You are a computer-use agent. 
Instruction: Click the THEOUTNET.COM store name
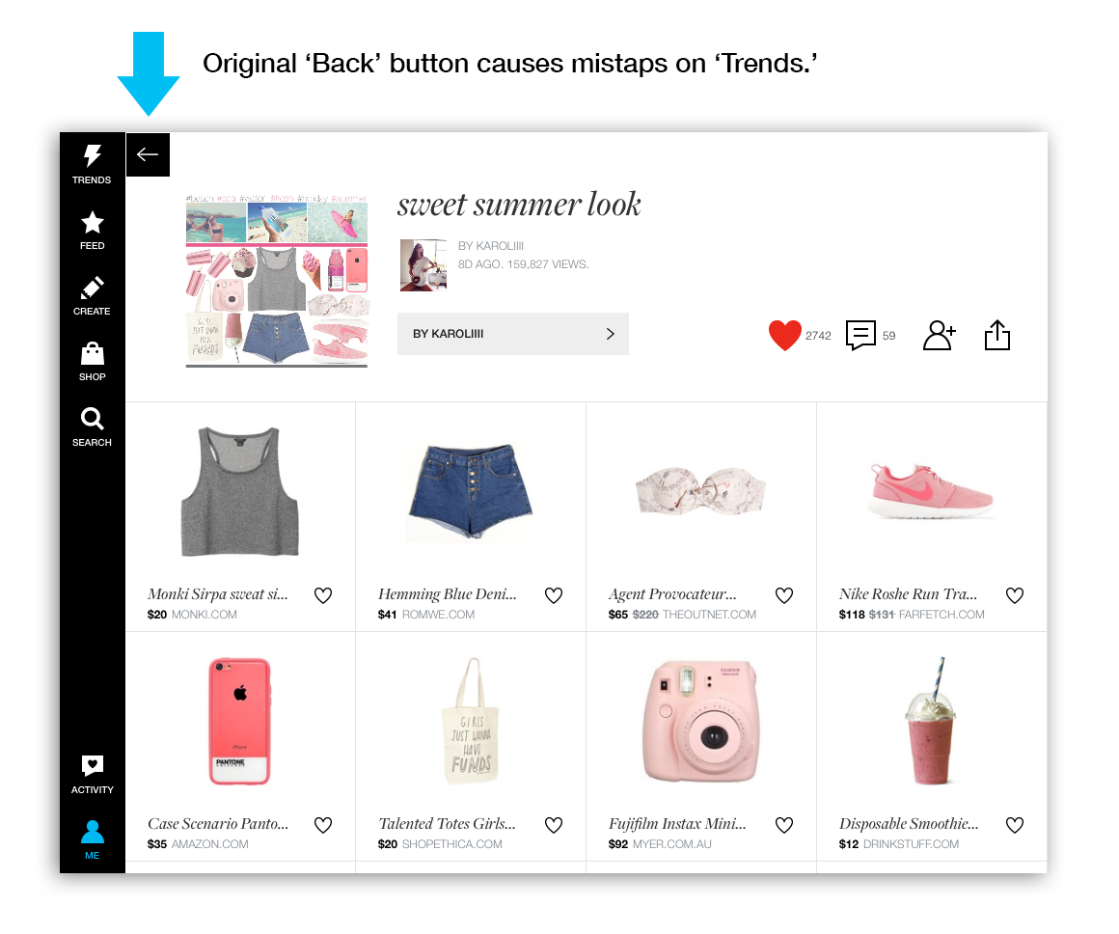pos(709,615)
